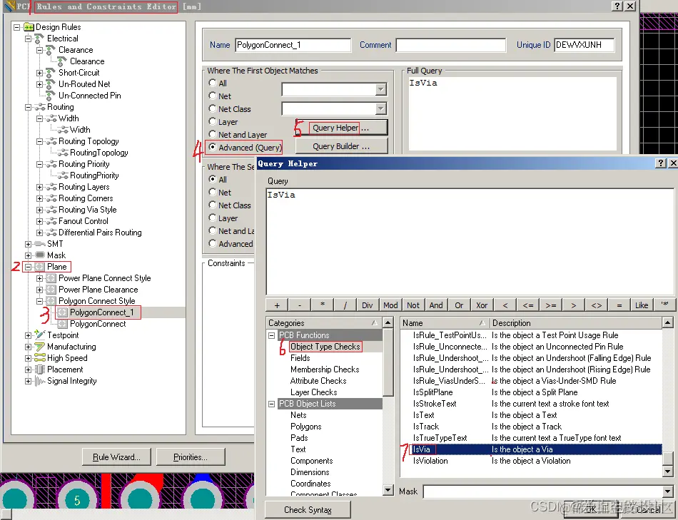Click the Routing Priority rule icon

(x=51, y=164)
